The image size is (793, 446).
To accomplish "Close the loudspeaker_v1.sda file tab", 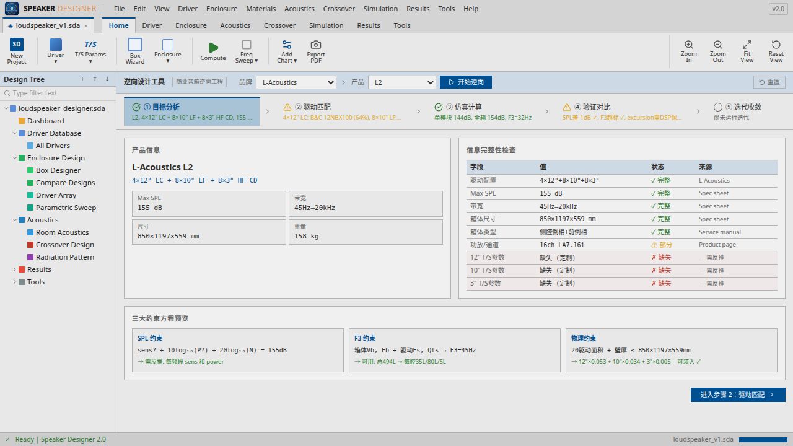I will click(x=86, y=25).
